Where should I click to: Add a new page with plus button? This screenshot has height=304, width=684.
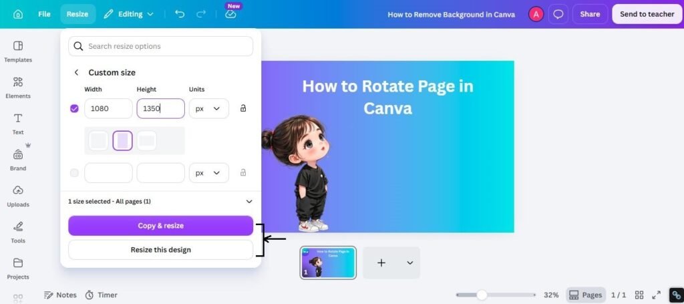(381, 263)
